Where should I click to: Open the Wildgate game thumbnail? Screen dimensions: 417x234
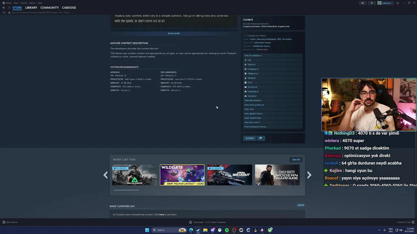(x=182, y=175)
